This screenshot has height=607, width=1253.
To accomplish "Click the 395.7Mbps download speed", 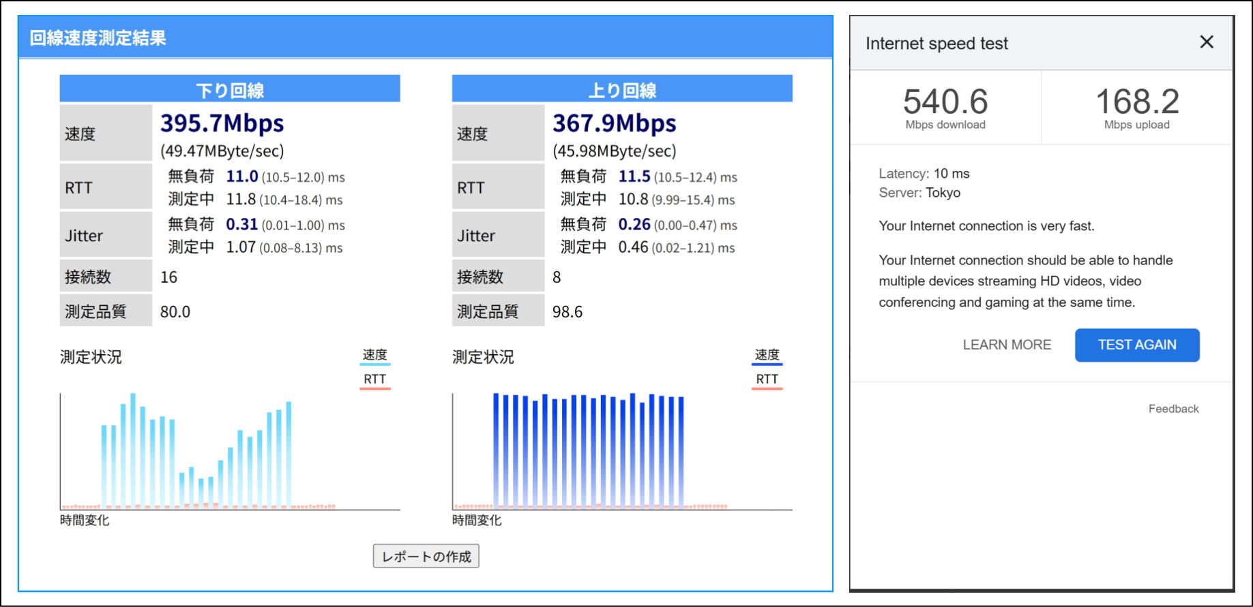I will (x=222, y=123).
